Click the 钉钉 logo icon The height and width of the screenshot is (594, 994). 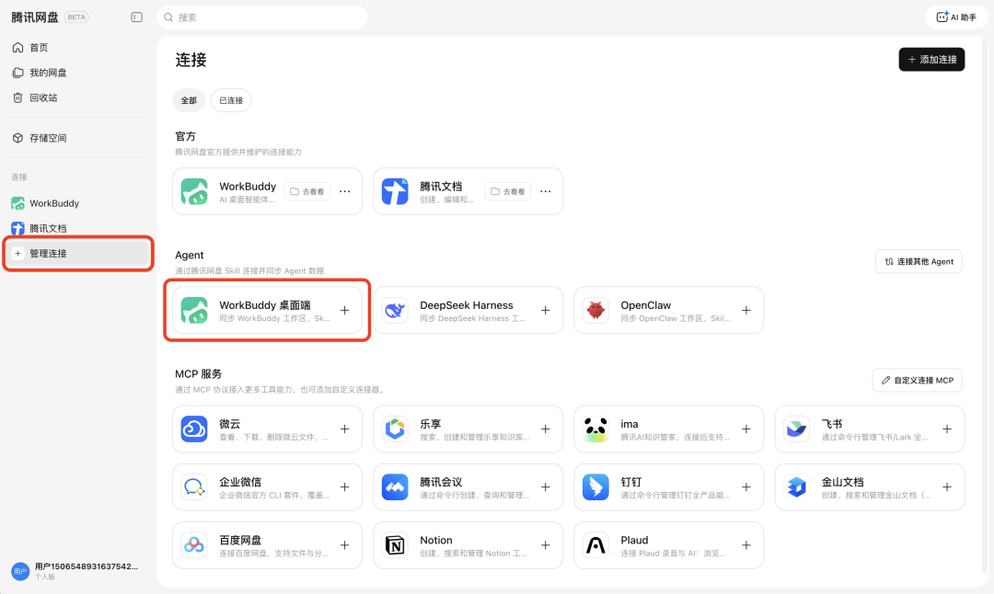point(595,487)
